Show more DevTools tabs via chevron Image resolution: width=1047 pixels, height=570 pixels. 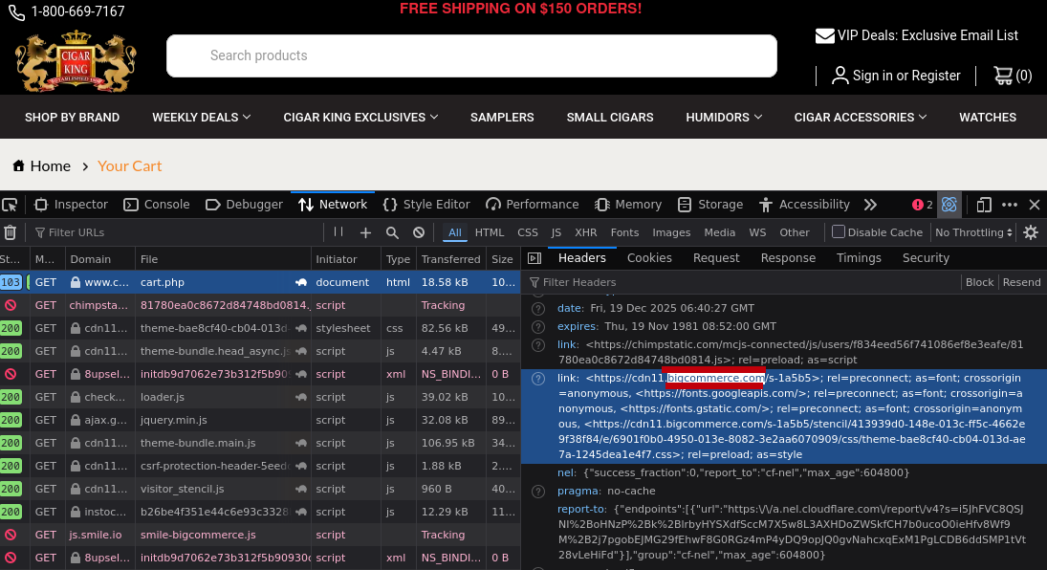pyautogui.click(x=870, y=205)
